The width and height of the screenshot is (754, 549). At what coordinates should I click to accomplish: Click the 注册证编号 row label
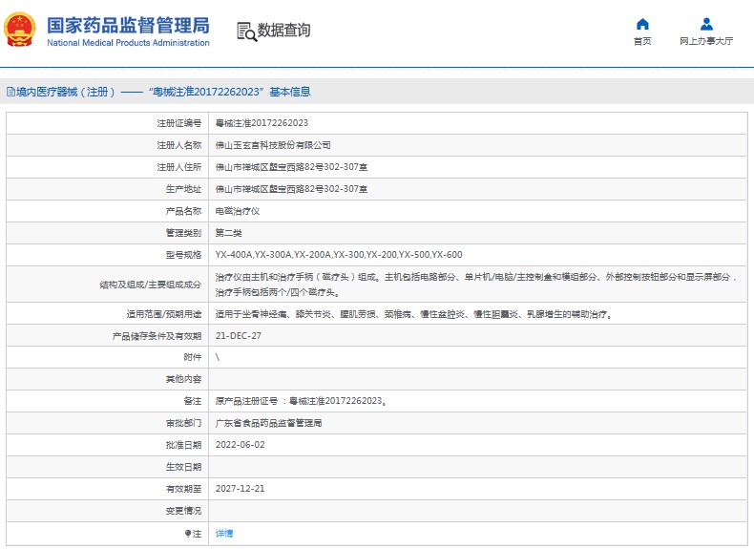[x=178, y=123]
